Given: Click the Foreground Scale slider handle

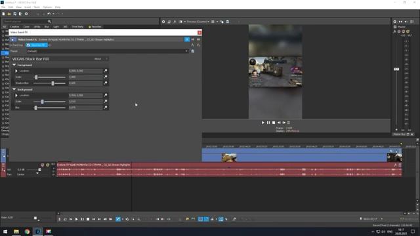Looking at the screenshot, I should (x=36, y=77).
